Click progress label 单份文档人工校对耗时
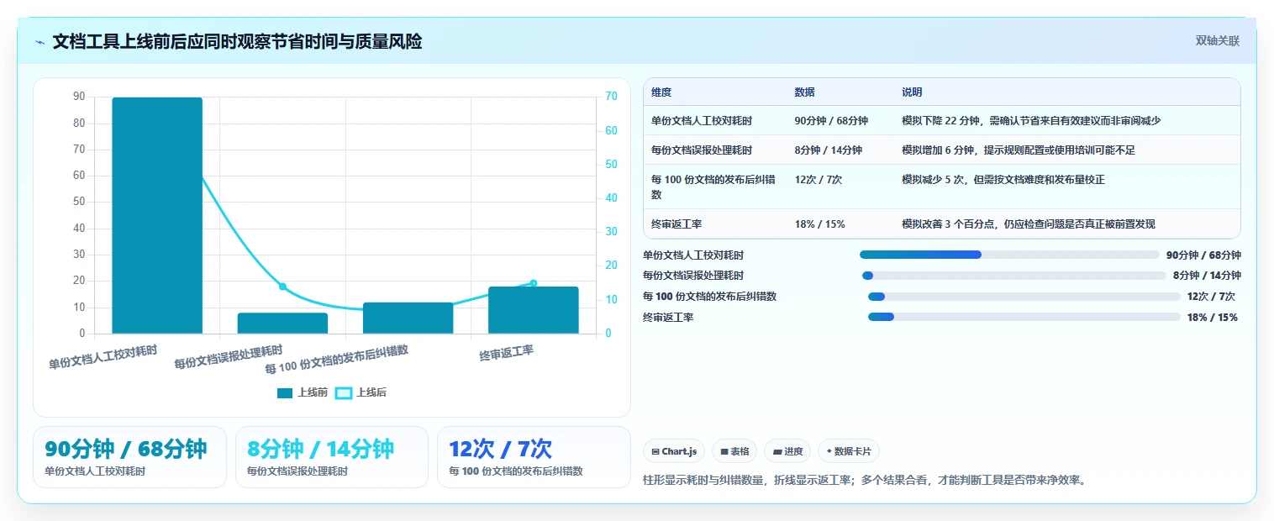The height and width of the screenshot is (521, 1274). [x=693, y=255]
